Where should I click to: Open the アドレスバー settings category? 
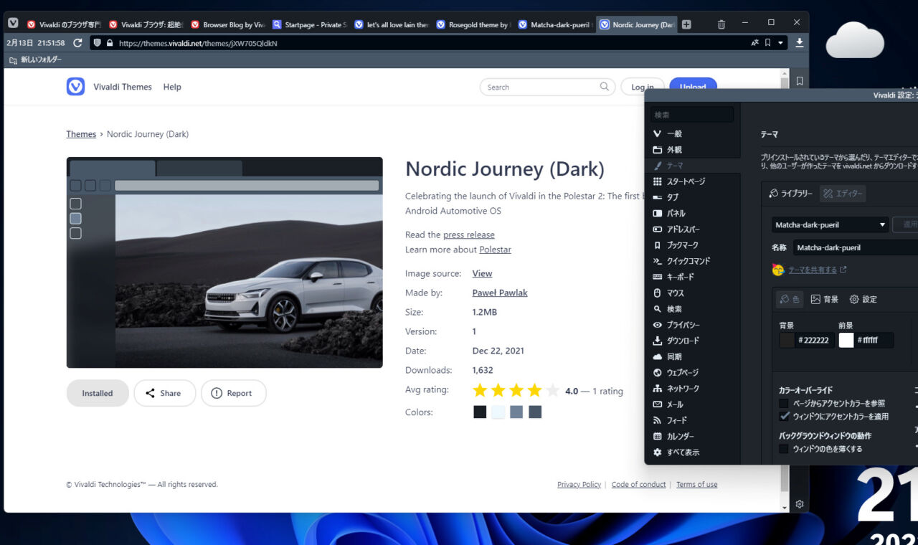pos(692,229)
